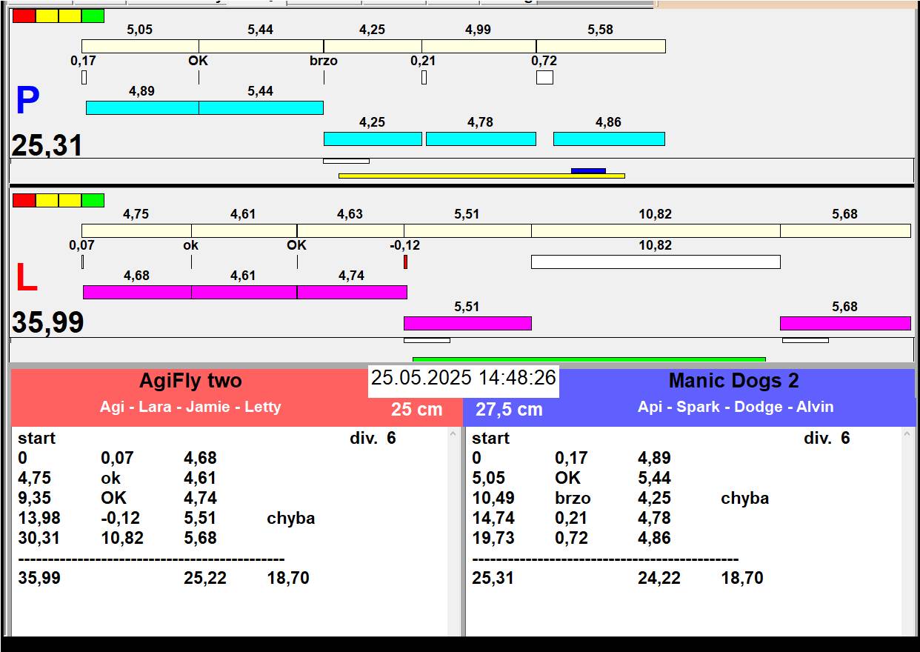This screenshot has height=652, width=920.
Task: Select the magenta bar labeled 4,61
Action: 244,292
